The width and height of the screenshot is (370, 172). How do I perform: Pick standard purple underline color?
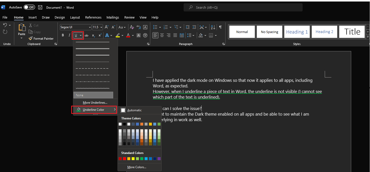[x=159, y=159]
